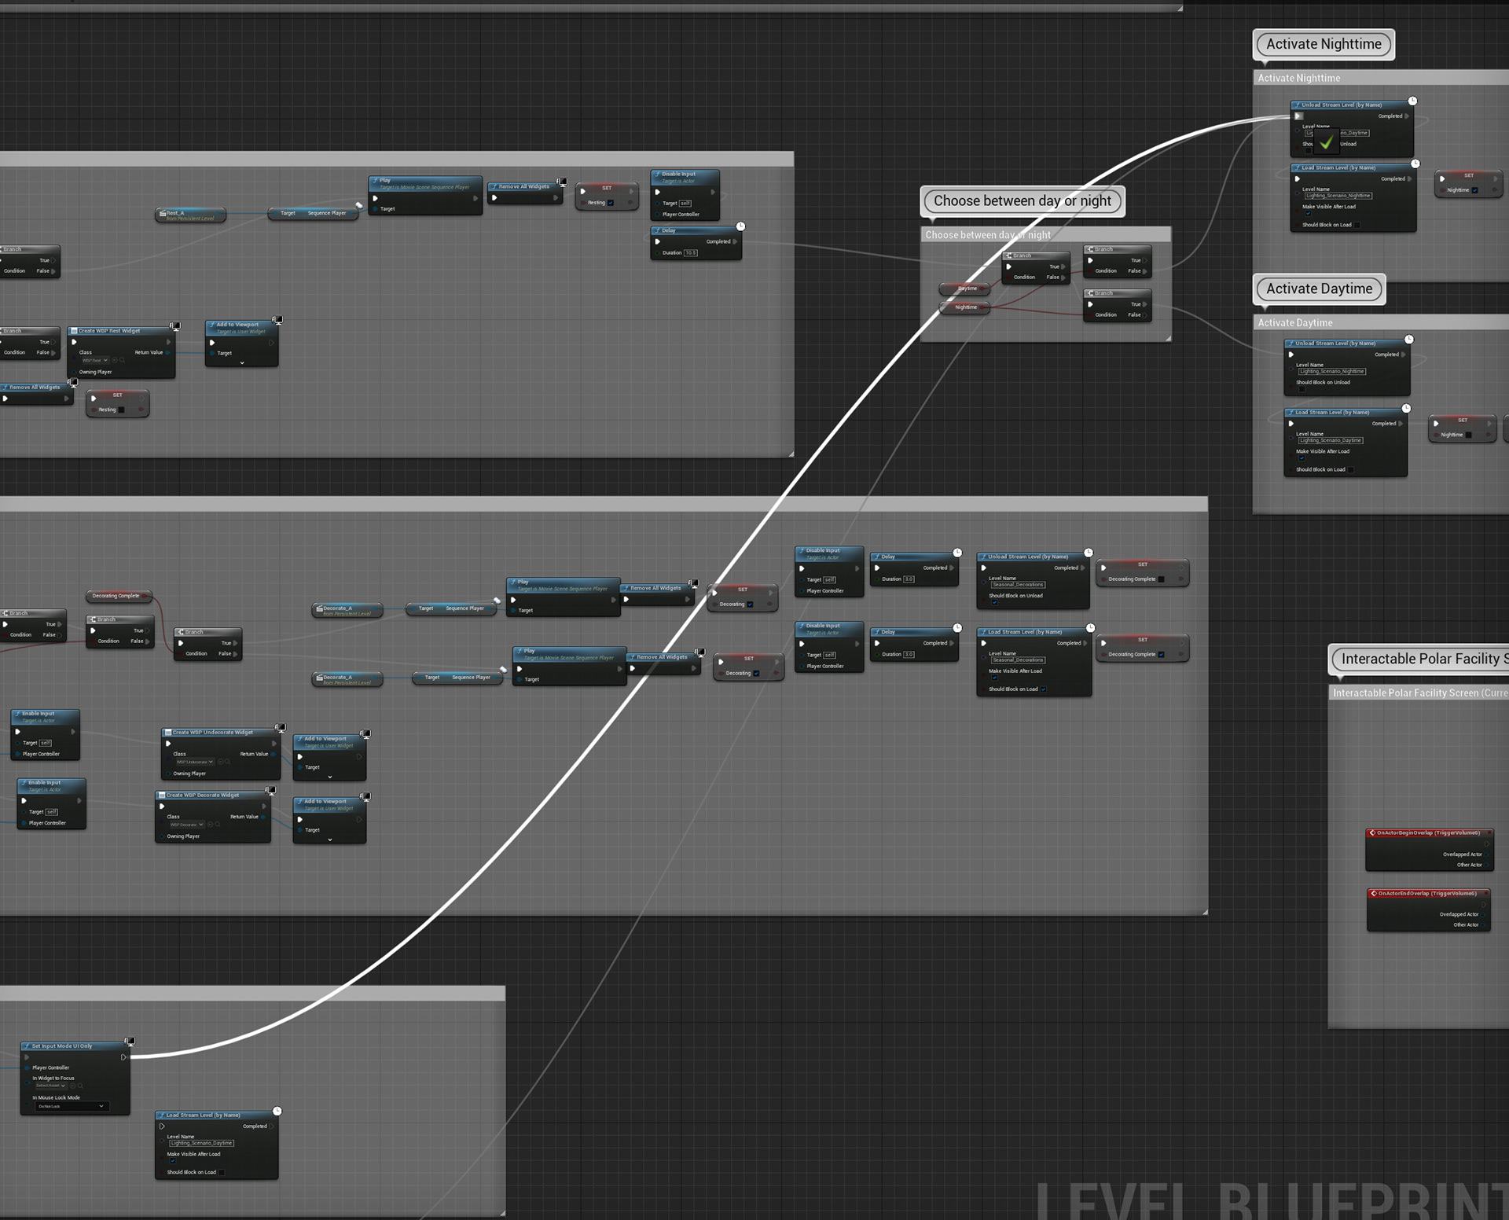Click function icon on Set Input Mode UI Only title
Screen dimensions: 1509x1220
[x=28, y=1046]
